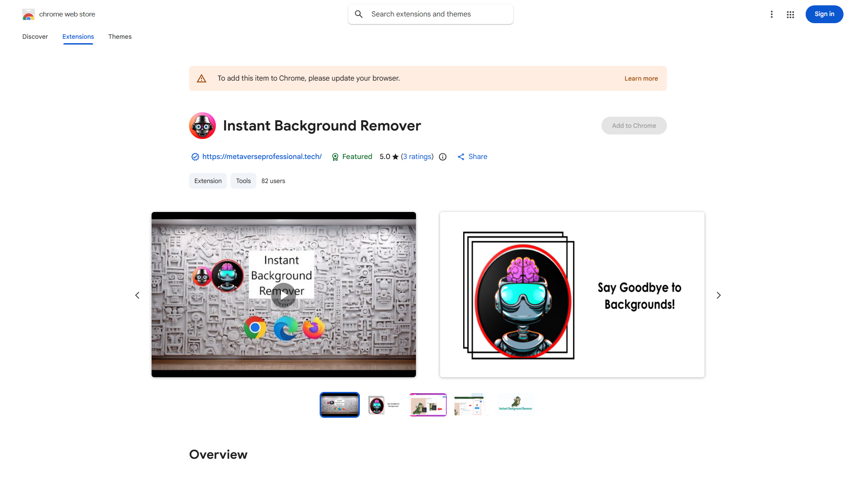Viewport: 856px width, 481px height.
Task: Open the Learn more link
Action: tap(641, 78)
